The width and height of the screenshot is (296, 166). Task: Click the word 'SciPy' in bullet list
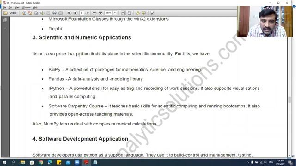55,70
